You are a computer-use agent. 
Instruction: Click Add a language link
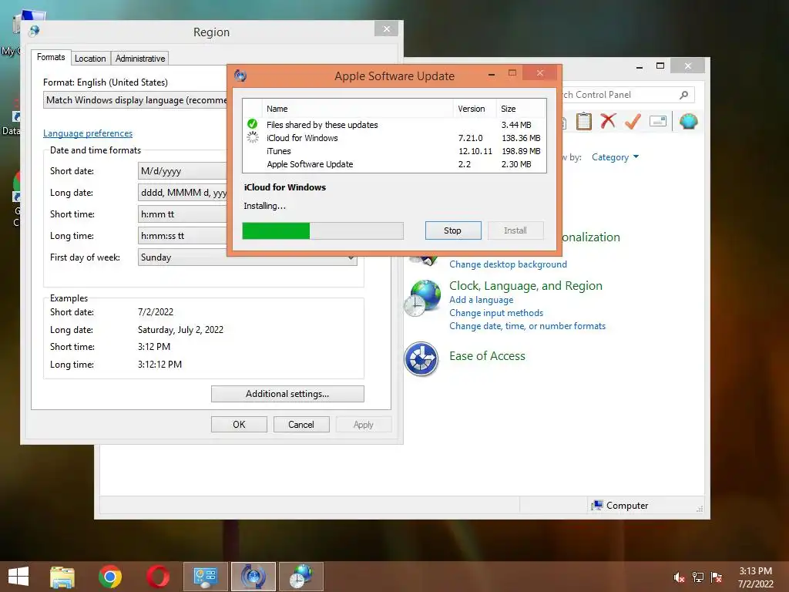(481, 300)
